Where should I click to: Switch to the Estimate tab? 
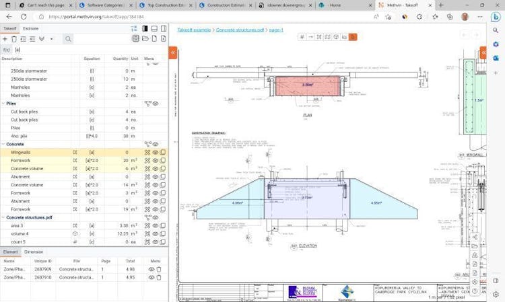pyautogui.click(x=30, y=29)
